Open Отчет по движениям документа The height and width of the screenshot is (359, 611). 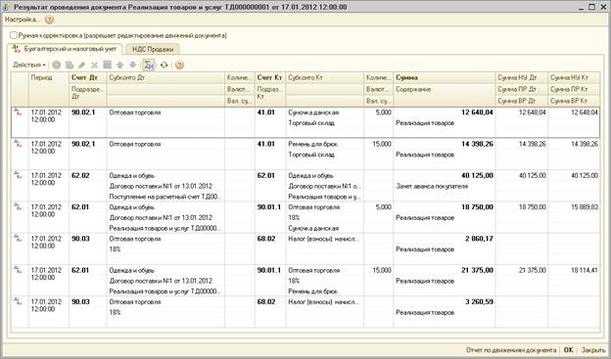pyautogui.click(x=511, y=349)
